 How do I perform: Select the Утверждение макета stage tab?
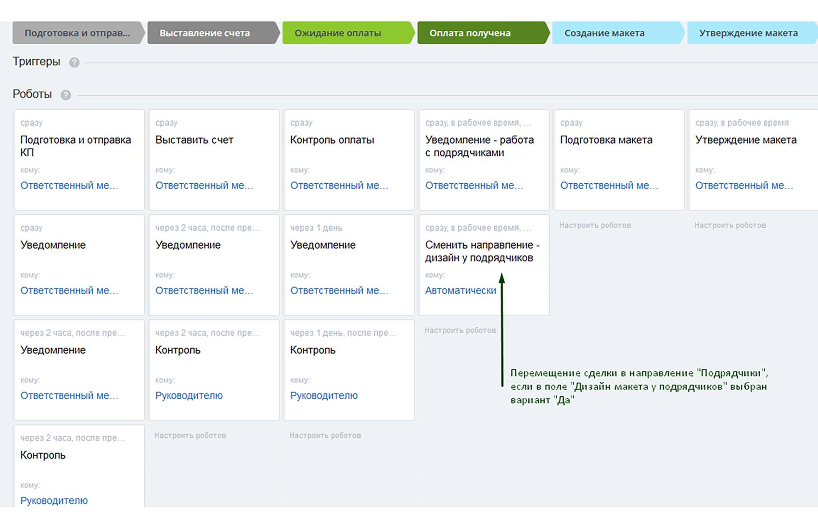tap(748, 33)
